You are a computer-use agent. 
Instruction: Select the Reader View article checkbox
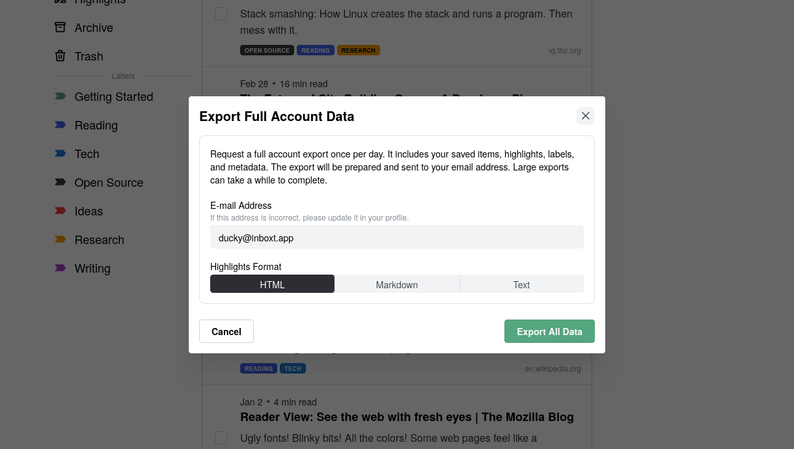[x=221, y=438]
